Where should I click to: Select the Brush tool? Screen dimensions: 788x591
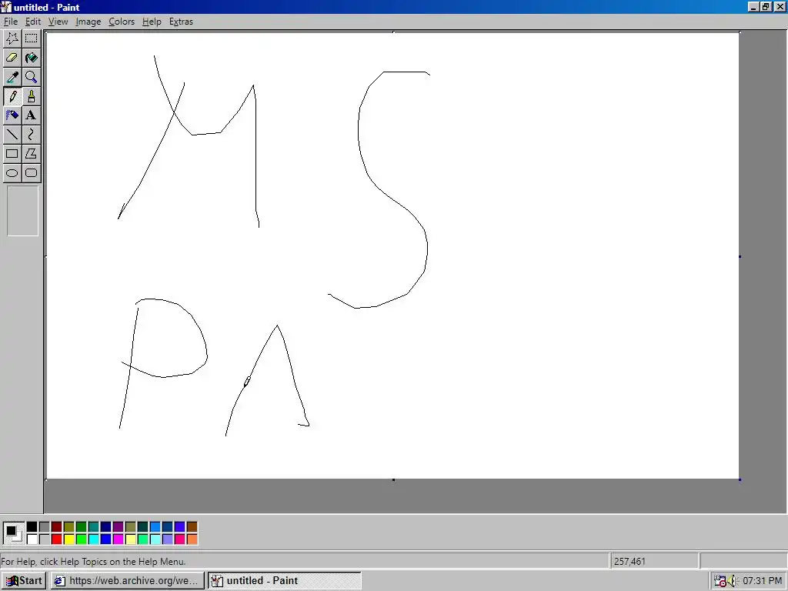(x=31, y=96)
